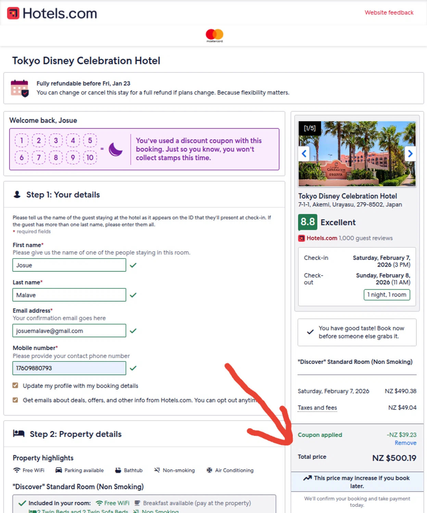This screenshot has height=513, width=427.
Task: Uncheck Update my profile with booking details
Action: coord(15,385)
